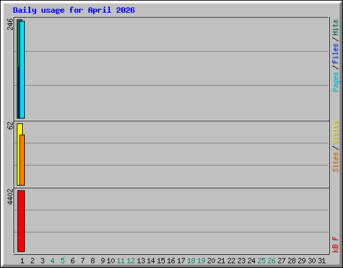Click day 11 weekend label on x-axis
This screenshot has width=343, height=268.
click(x=121, y=261)
